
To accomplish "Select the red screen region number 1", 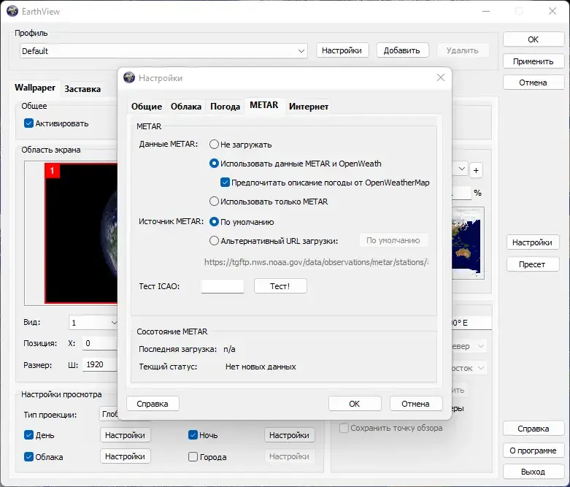I will [52, 171].
